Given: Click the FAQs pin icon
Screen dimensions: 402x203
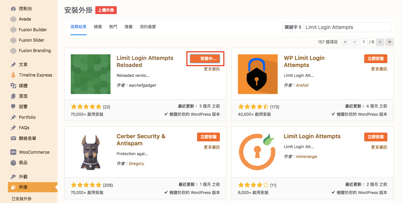Looking at the screenshot, I should (x=13, y=128).
